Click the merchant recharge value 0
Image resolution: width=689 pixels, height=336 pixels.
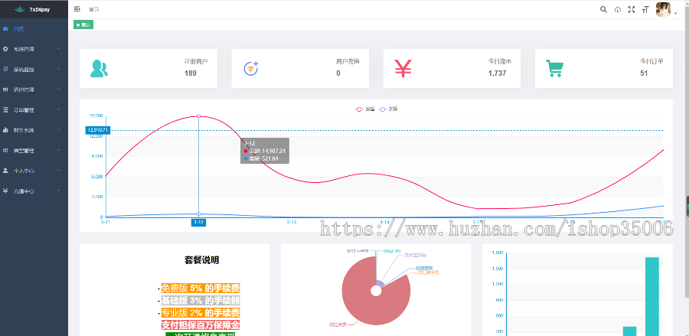[338, 73]
